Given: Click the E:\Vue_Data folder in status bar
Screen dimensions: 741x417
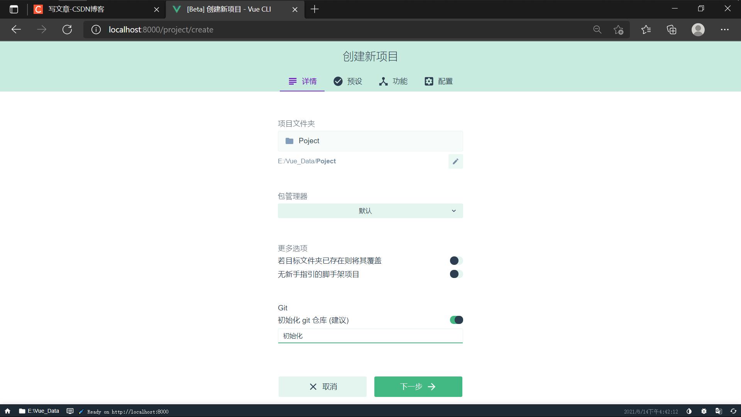Looking at the screenshot, I should click(39, 411).
